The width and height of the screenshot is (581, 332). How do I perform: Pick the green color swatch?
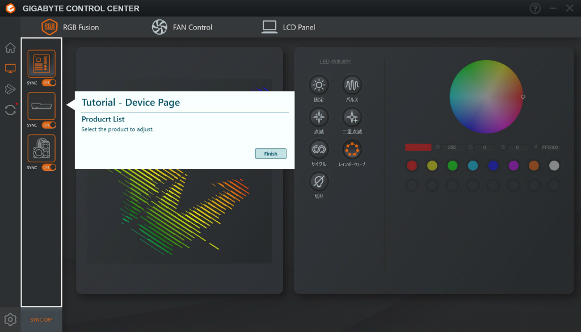click(452, 166)
